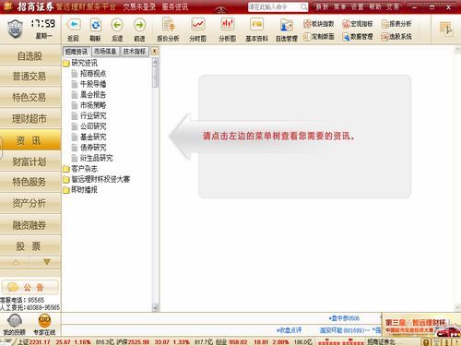Go to 股票 in sidebar
Screen dimensions: 461x346
30,246
